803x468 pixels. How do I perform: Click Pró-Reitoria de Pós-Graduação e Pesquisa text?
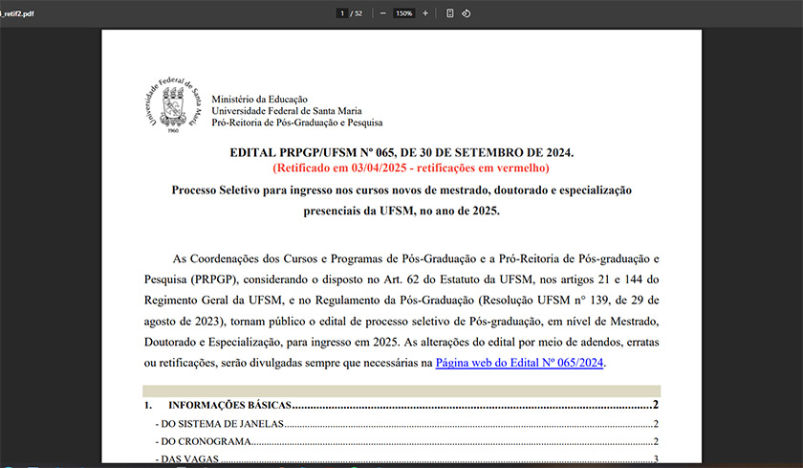point(297,123)
